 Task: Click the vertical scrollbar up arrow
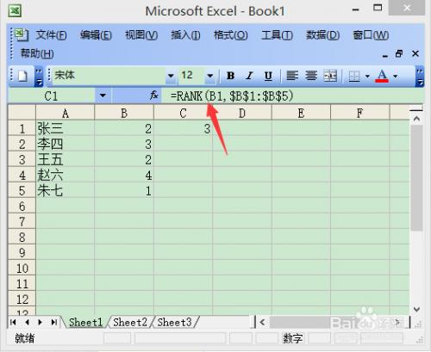point(416,119)
